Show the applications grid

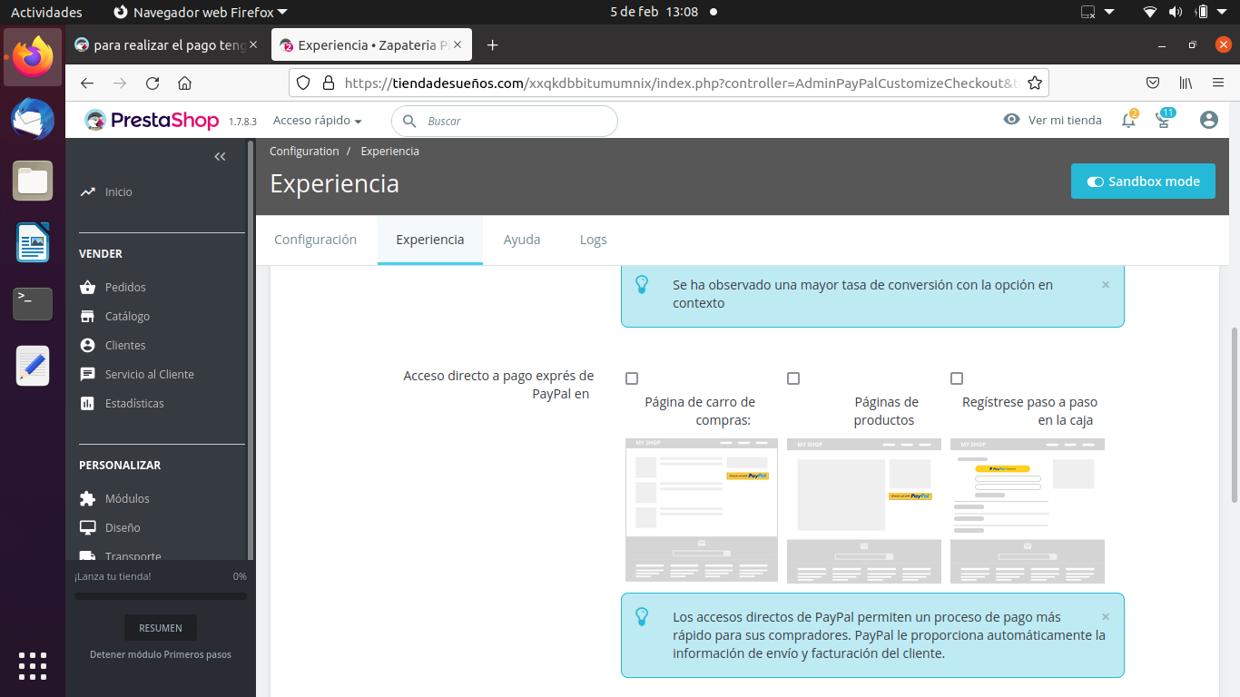coord(33,665)
